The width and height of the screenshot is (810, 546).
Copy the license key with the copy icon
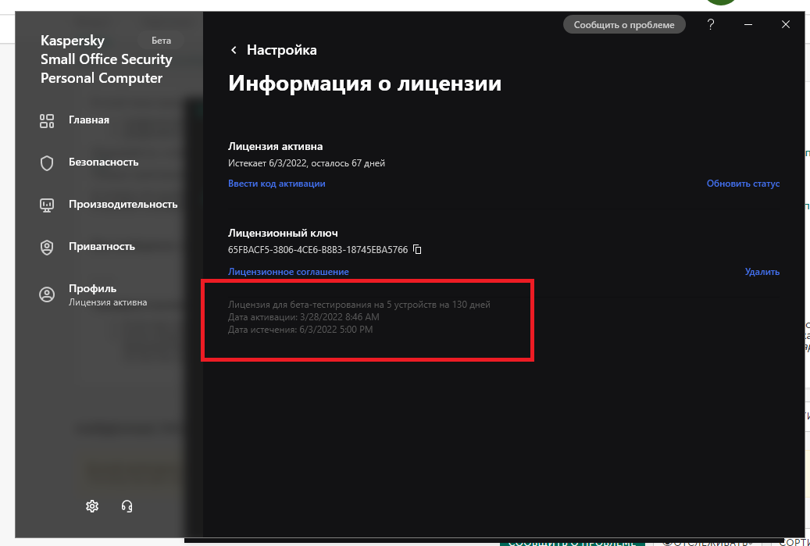click(x=417, y=249)
